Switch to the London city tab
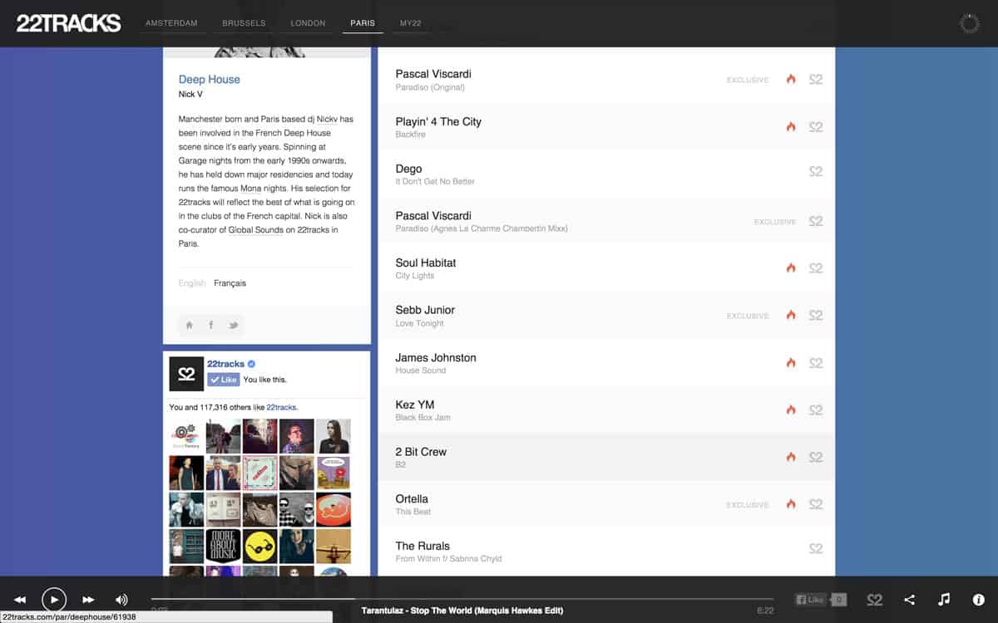This screenshot has width=998, height=623. point(308,23)
